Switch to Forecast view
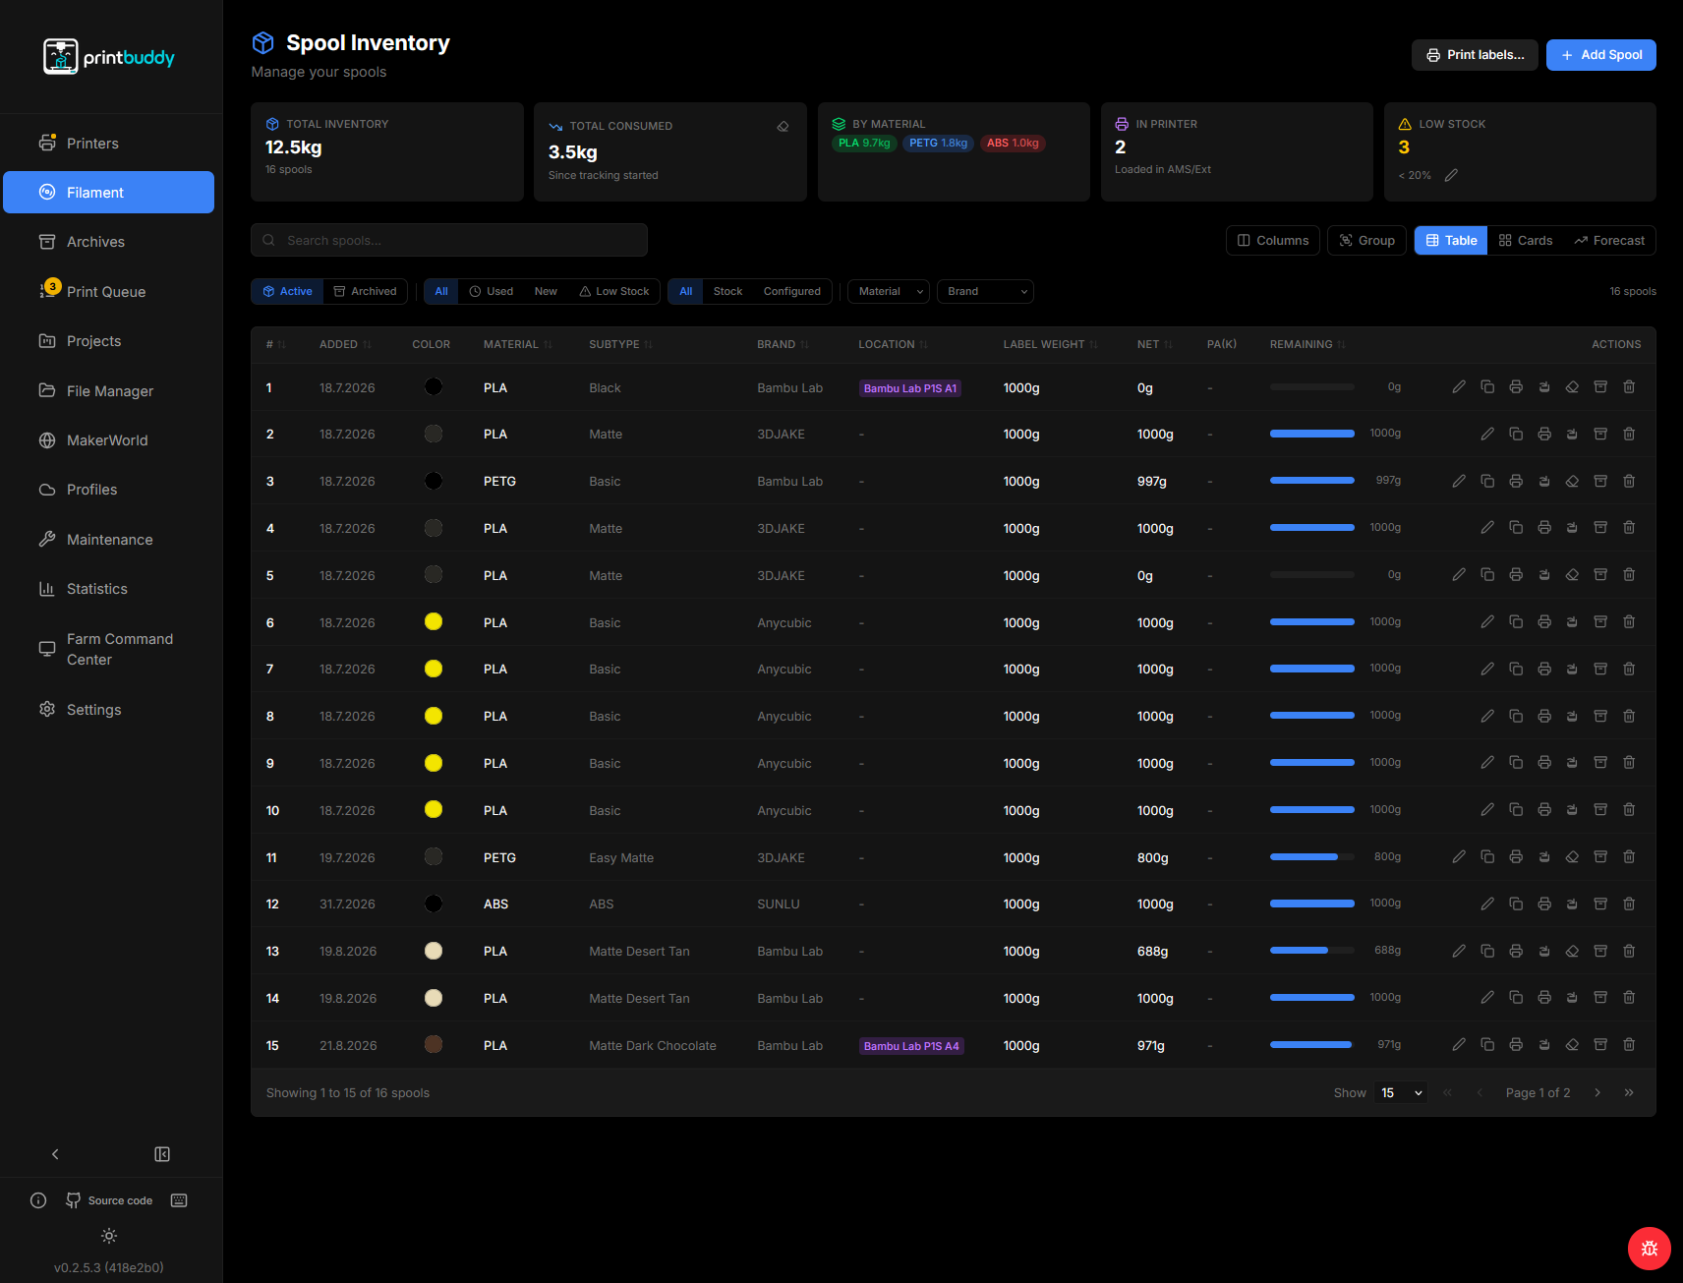This screenshot has height=1283, width=1683. tap(1609, 241)
